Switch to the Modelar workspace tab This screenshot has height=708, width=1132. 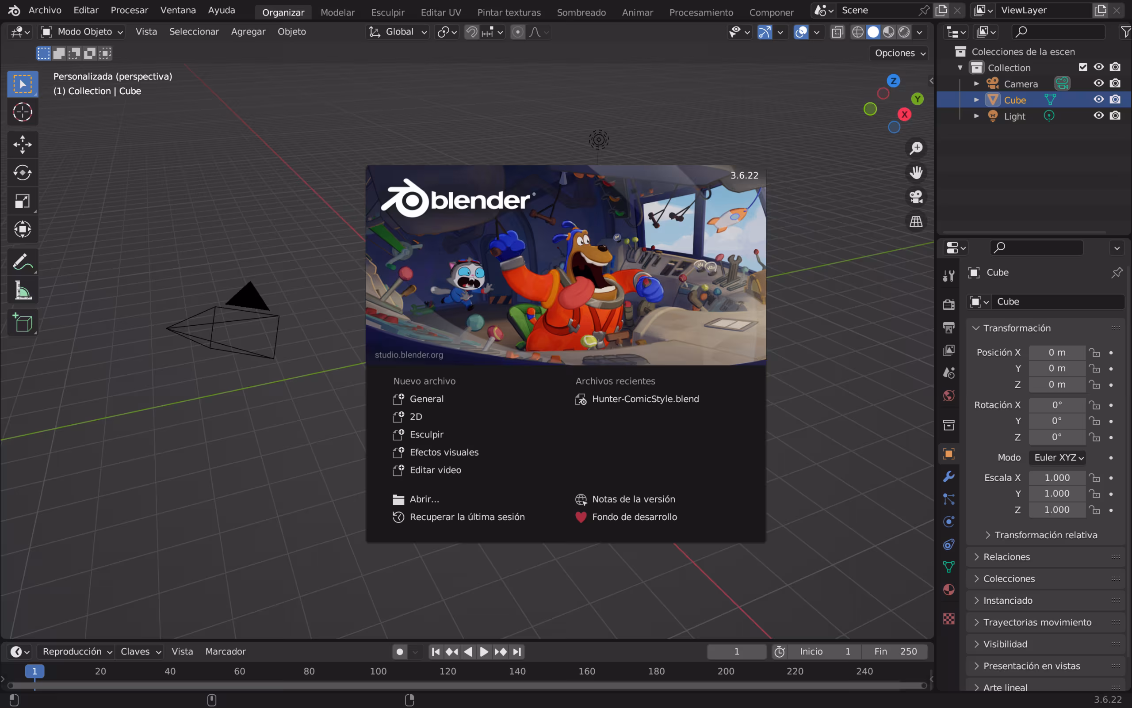point(337,13)
